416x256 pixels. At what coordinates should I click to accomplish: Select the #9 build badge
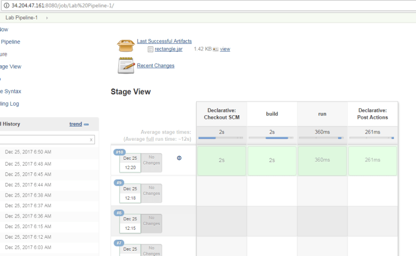[119, 182]
